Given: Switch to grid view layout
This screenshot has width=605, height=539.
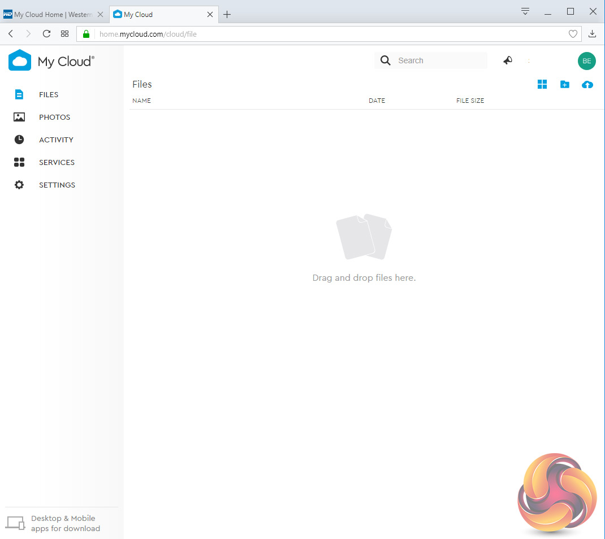Looking at the screenshot, I should click(542, 84).
